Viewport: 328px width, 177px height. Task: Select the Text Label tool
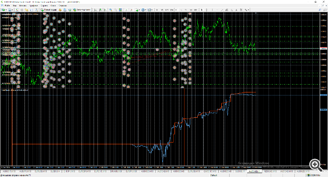click(x=241, y=10)
